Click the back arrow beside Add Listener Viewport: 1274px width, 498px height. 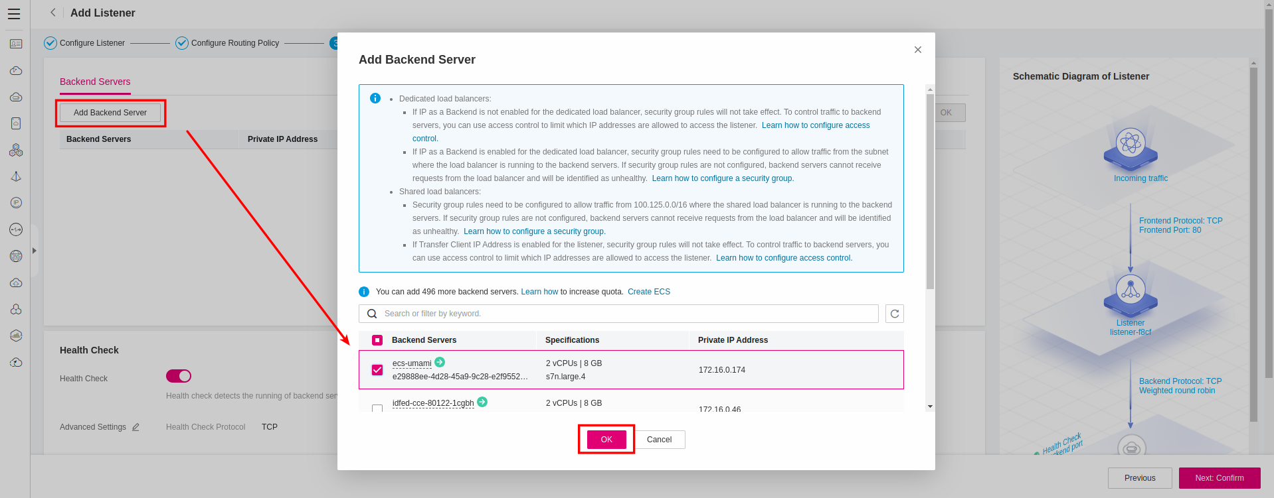click(x=53, y=13)
